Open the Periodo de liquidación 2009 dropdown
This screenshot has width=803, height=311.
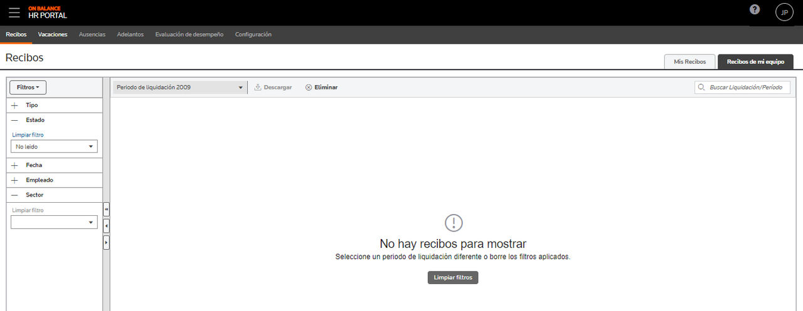pyautogui.click(x=180, y=88)
